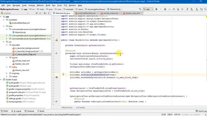
Task: Open the Event Log
Action: pos(201,111)
